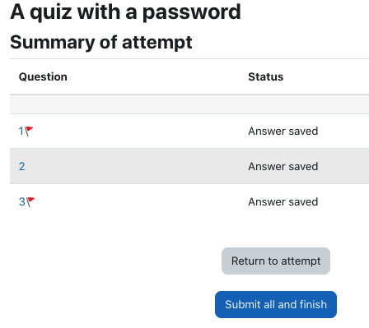
Task: Click blank area in question 3 row
Action: [x=138, y=202]
